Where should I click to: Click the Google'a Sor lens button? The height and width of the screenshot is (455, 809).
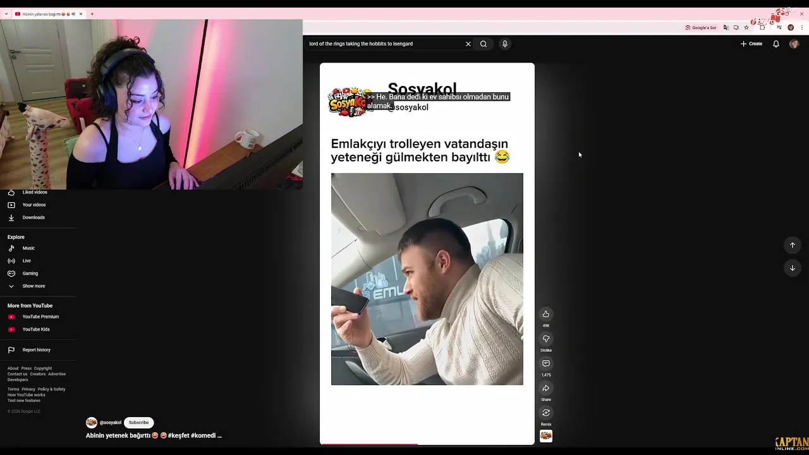tap(701, 28)
